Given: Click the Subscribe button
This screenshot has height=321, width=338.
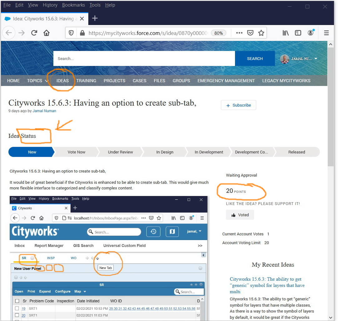Looking at the screenshot, I should (238, 105).
